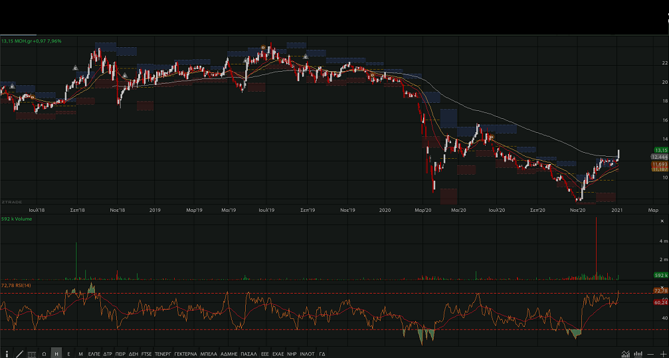Select the daily H timeframe
The width and height of the screenshot is (669, 358).
click(x=56, y=354)
